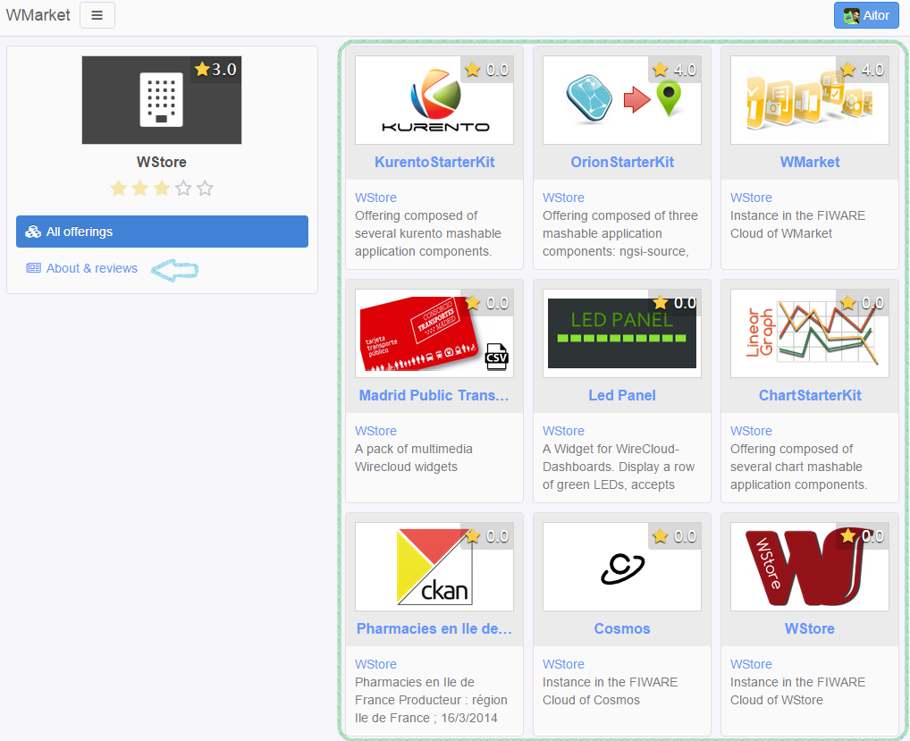Click the WStore store name heading in sidebar

coord(161,162)
